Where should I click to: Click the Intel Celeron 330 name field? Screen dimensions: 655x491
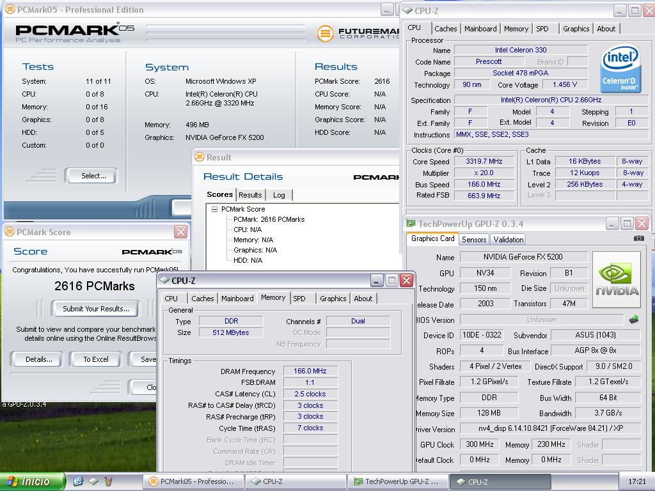pos(521,50)
